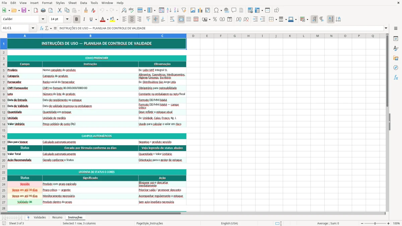Open the sidebar Gallery icon
This screenshot has height=226, width=402.
click(396, 58)
